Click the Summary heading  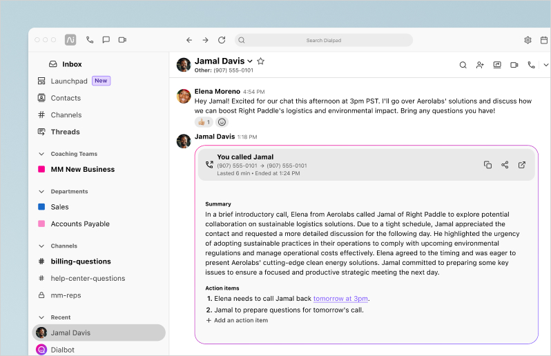click(218, 204)
